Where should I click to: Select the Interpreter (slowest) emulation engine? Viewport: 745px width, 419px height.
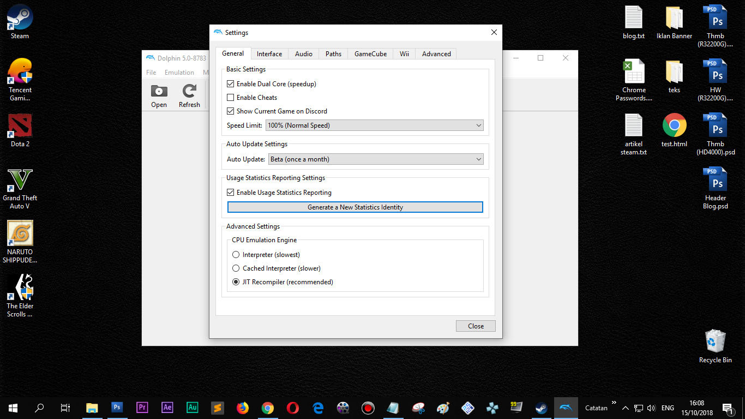(x=236, y=254)
